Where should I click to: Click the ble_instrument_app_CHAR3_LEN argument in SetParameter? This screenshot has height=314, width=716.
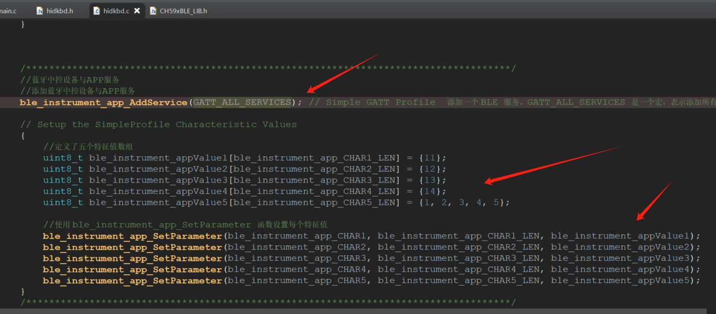pos(459,258)
